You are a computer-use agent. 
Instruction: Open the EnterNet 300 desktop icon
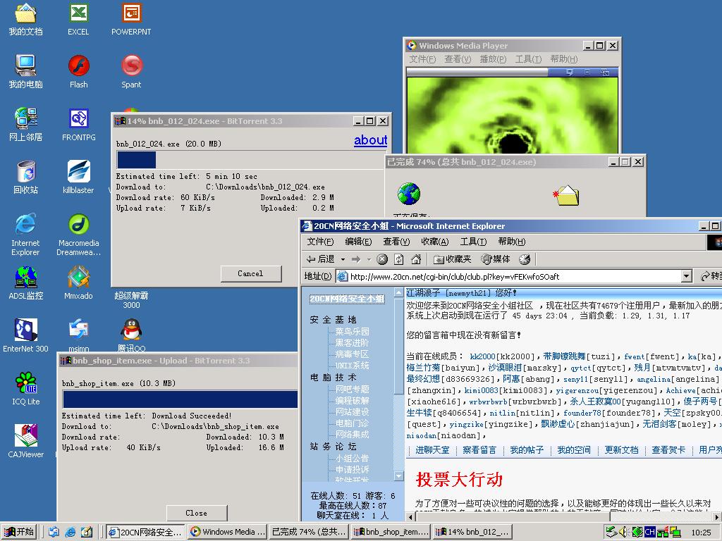[x=26, y=336]
